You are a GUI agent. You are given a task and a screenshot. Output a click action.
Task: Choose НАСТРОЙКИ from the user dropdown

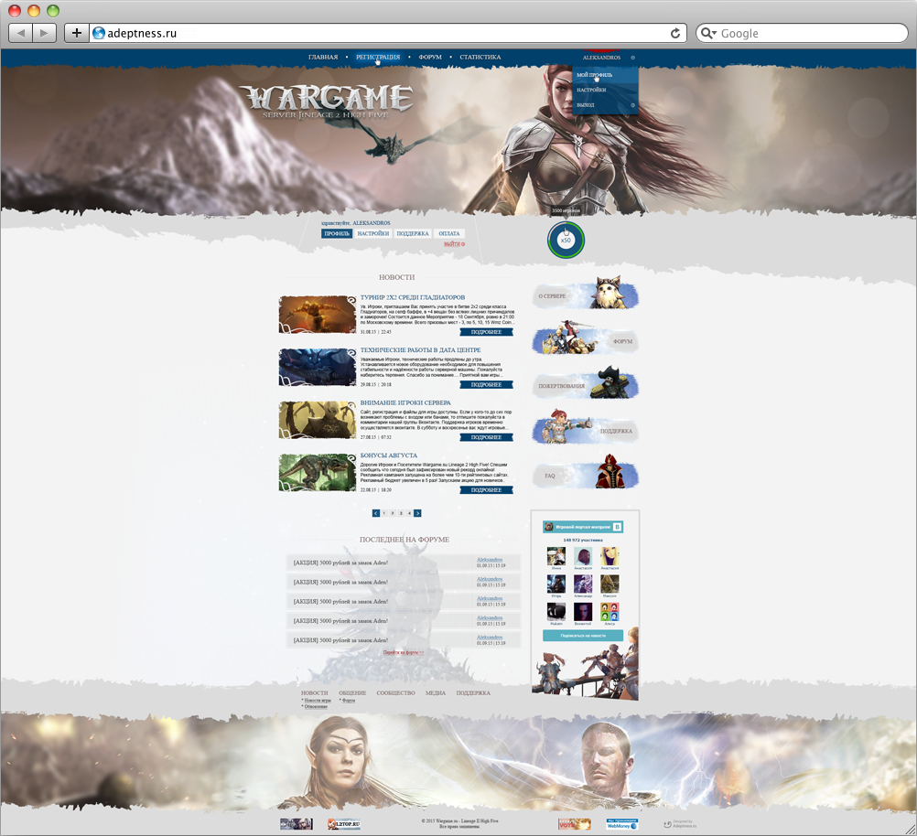click(x=605, y=90)
